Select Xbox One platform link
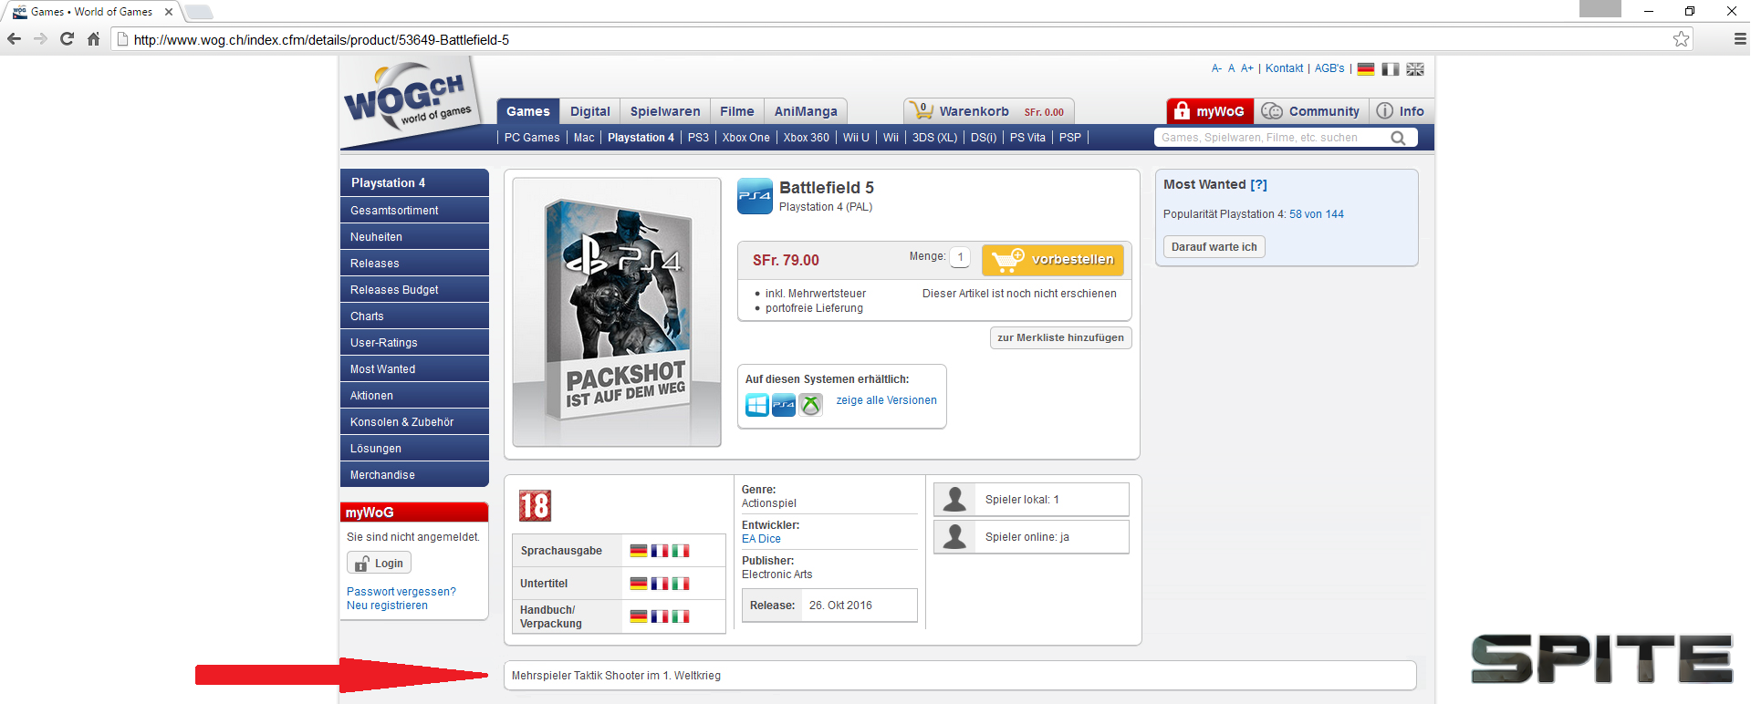This screenshot has width=1751, height=704. pos(746,138)
